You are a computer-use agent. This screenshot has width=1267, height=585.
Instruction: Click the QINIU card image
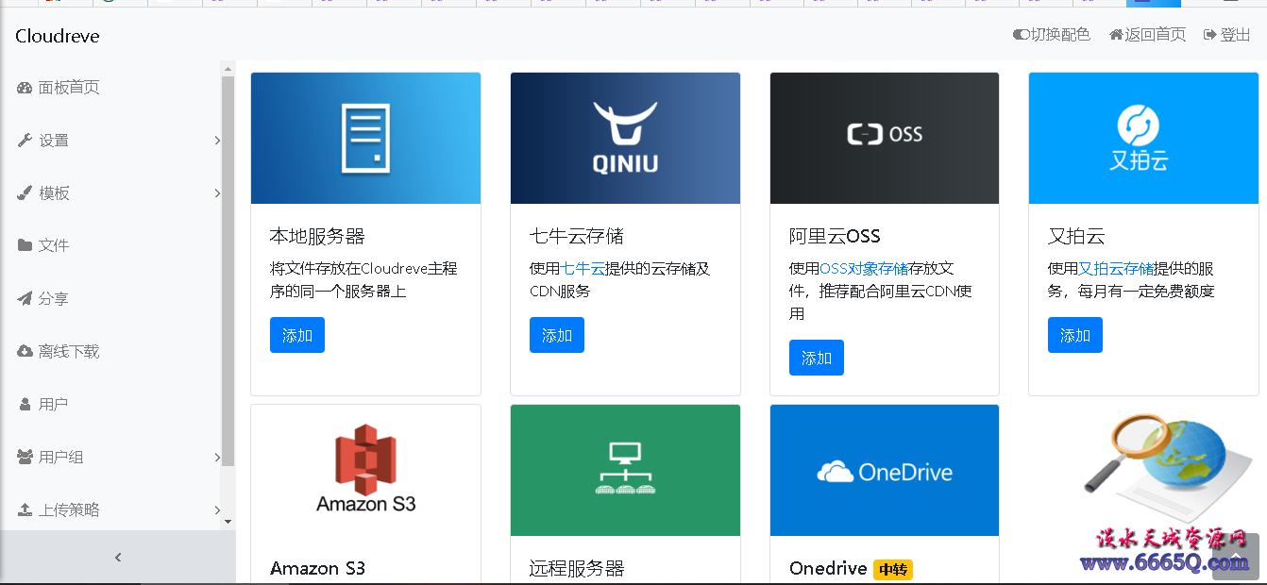pyautogui.click(x=625, y=138)
